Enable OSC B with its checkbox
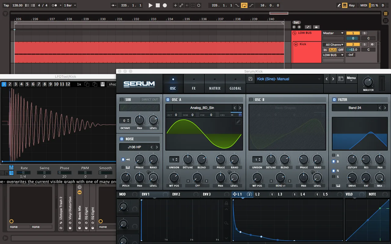The height and width of the screenshot is (244, 391). coord(251,100)
